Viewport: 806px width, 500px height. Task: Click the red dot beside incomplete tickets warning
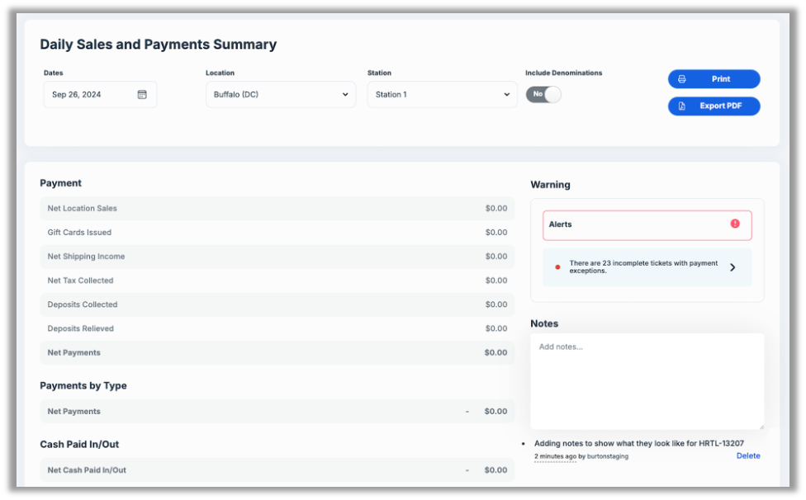[557, 267]
